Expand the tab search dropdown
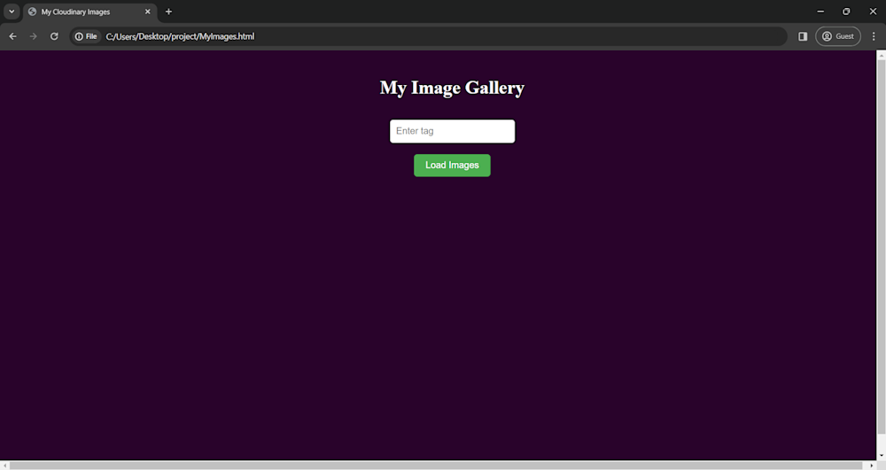Image resolution: width=886 pixels, height=470 pixels. pos(12,12)
